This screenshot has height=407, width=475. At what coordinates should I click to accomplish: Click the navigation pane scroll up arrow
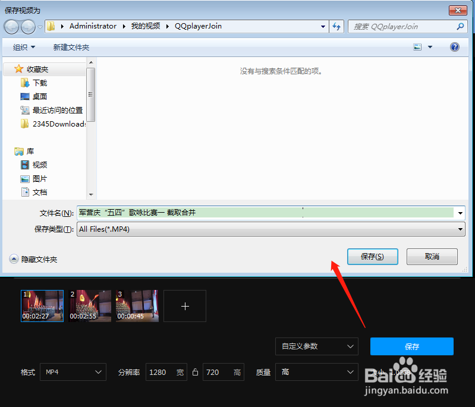91,62
